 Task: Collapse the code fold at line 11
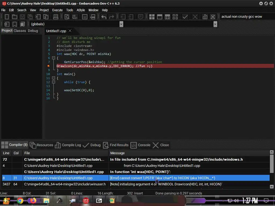click(x=54, y=78)
